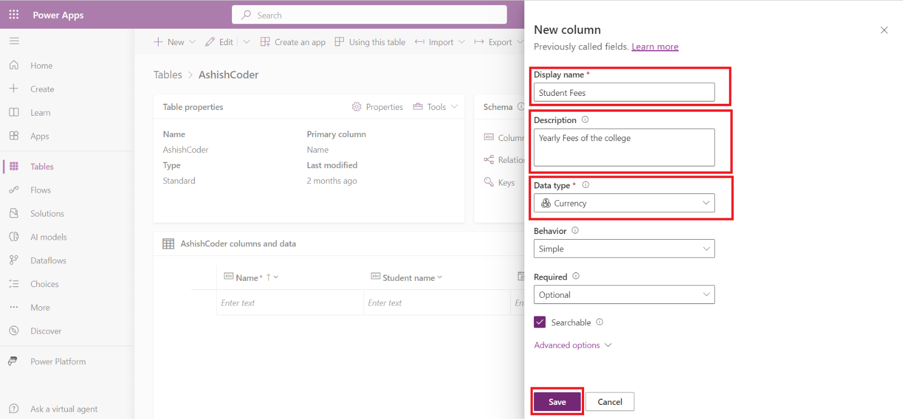Viewport: 903px width, 419px height.
Task: Click the Data type info icon
Action: (x=585, y=185)
